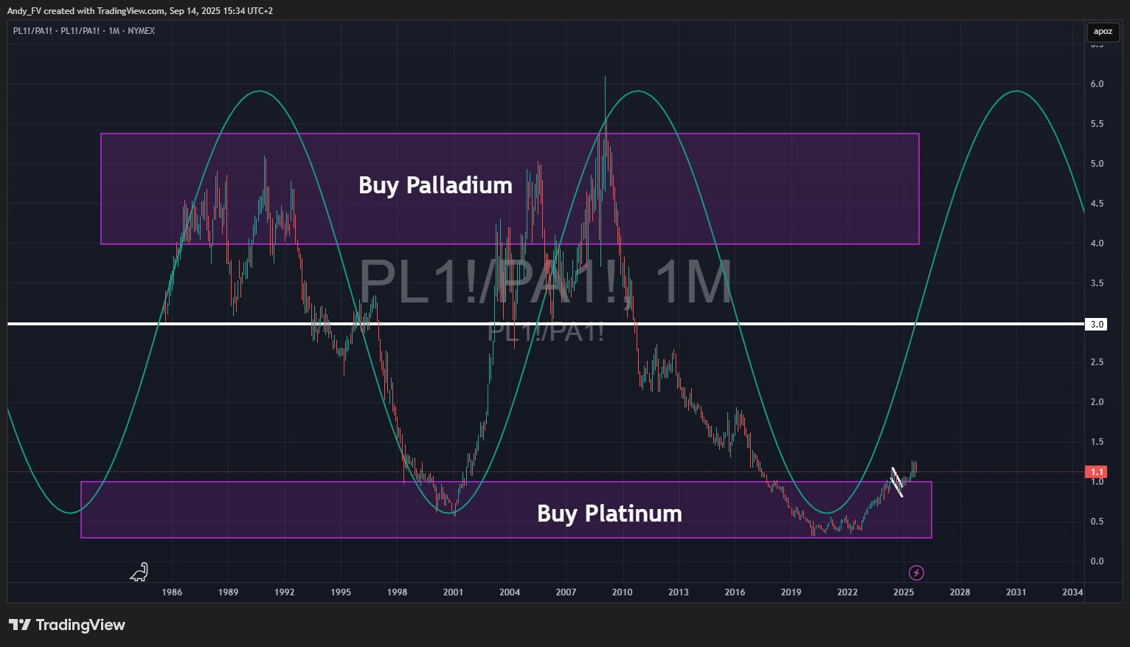Click the 1989 year on the time axis
1130x647 pixels.
click(228, 592)
